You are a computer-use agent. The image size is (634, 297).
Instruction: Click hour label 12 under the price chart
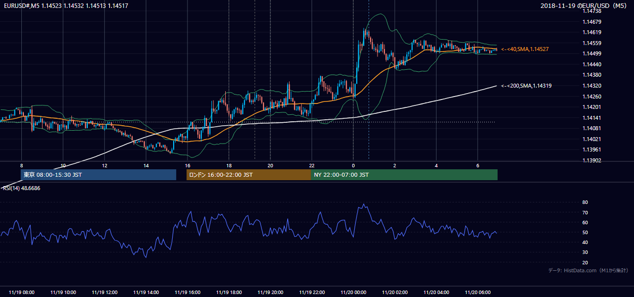tap(105, 165)
